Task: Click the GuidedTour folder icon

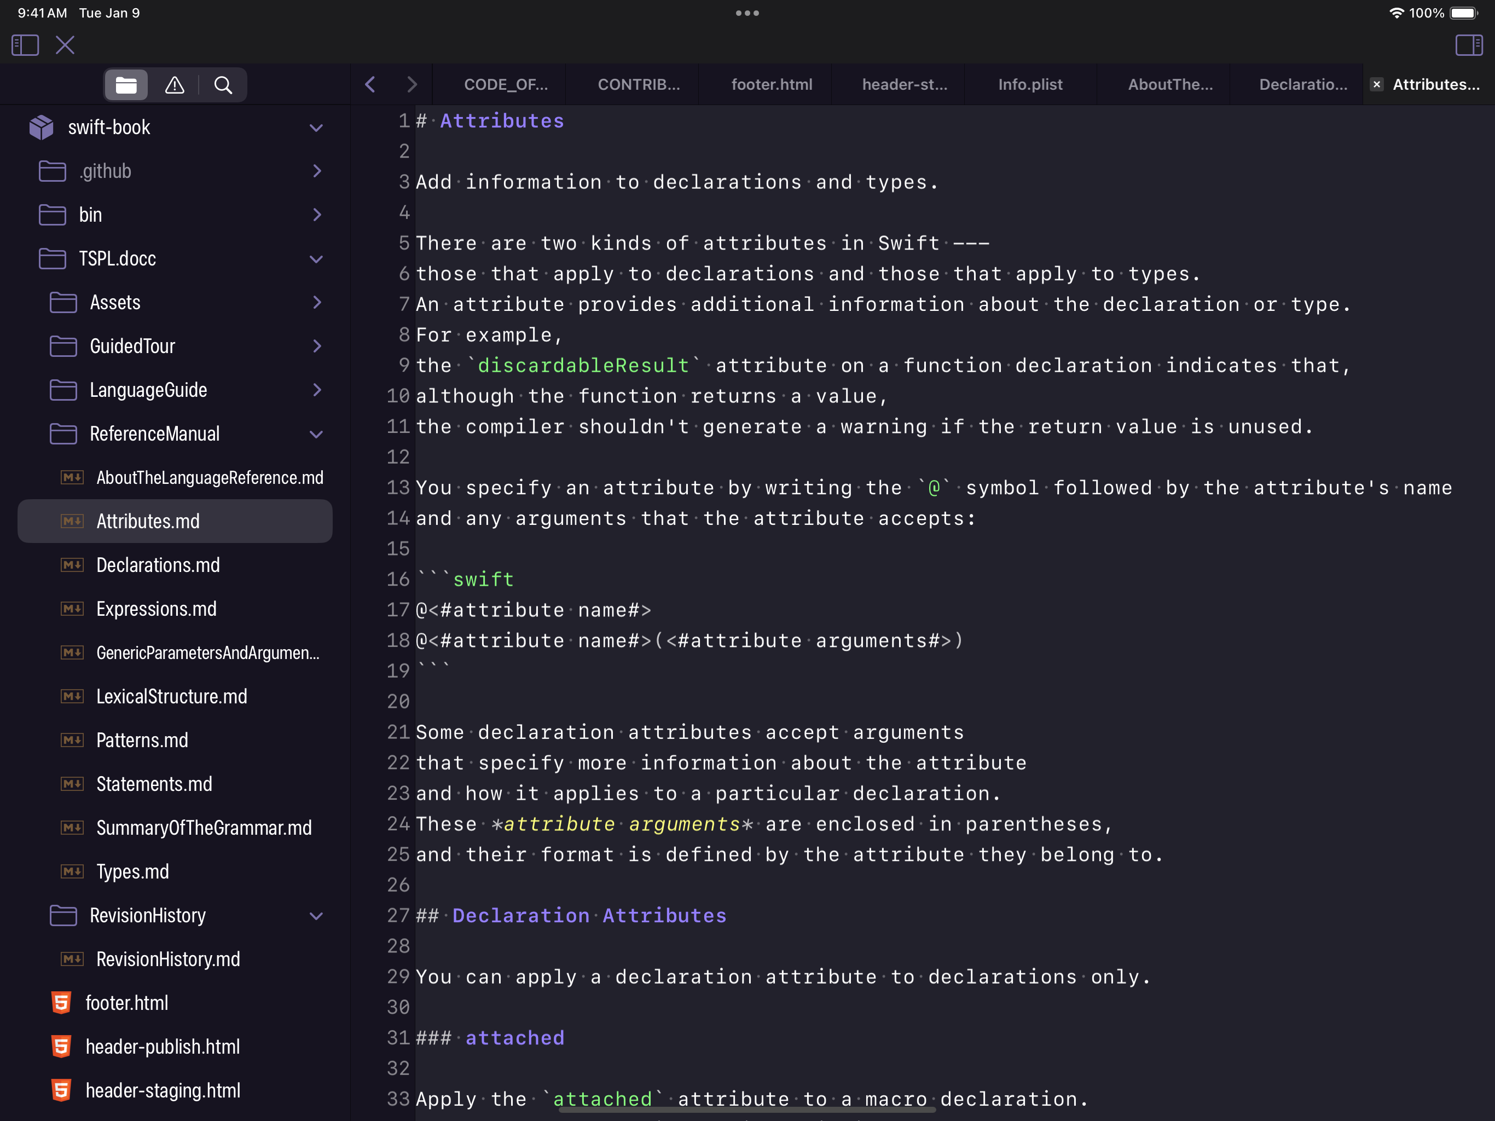Action: click(x=63, y=346)
